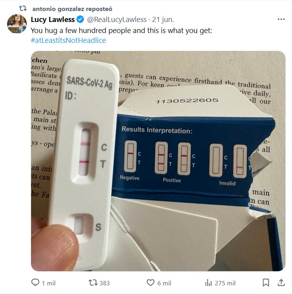292x294 pixels.
Task: Open Lucy Lawless profile avatar
Action: [17, 24]
